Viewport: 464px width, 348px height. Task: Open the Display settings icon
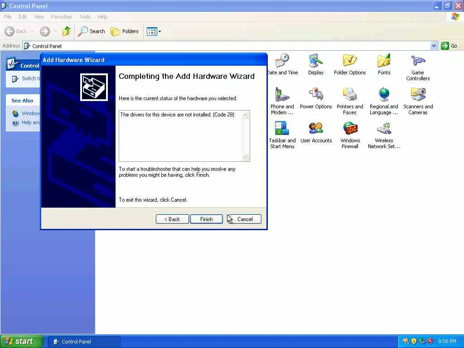(316, 64)
